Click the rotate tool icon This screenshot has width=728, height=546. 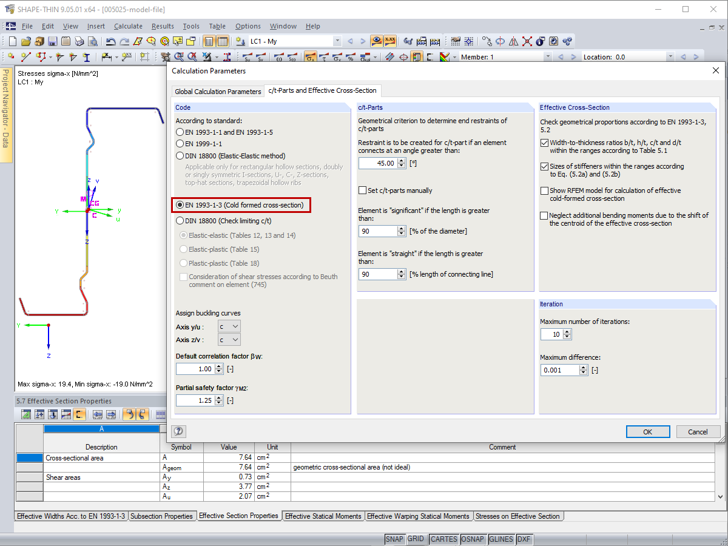click(x=500, y=41)
